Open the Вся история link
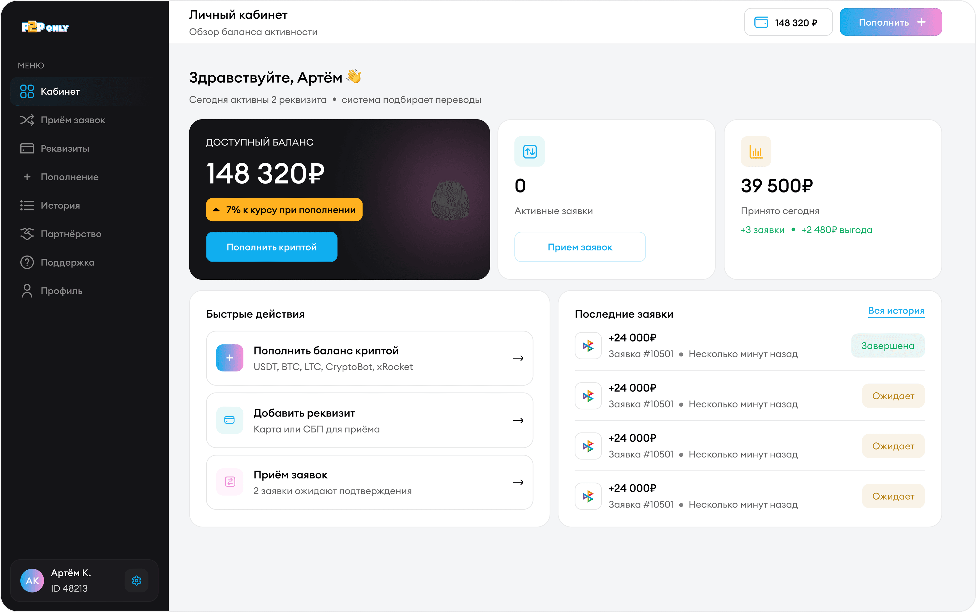Screen dimensions: 976x612 click(896, 311)
